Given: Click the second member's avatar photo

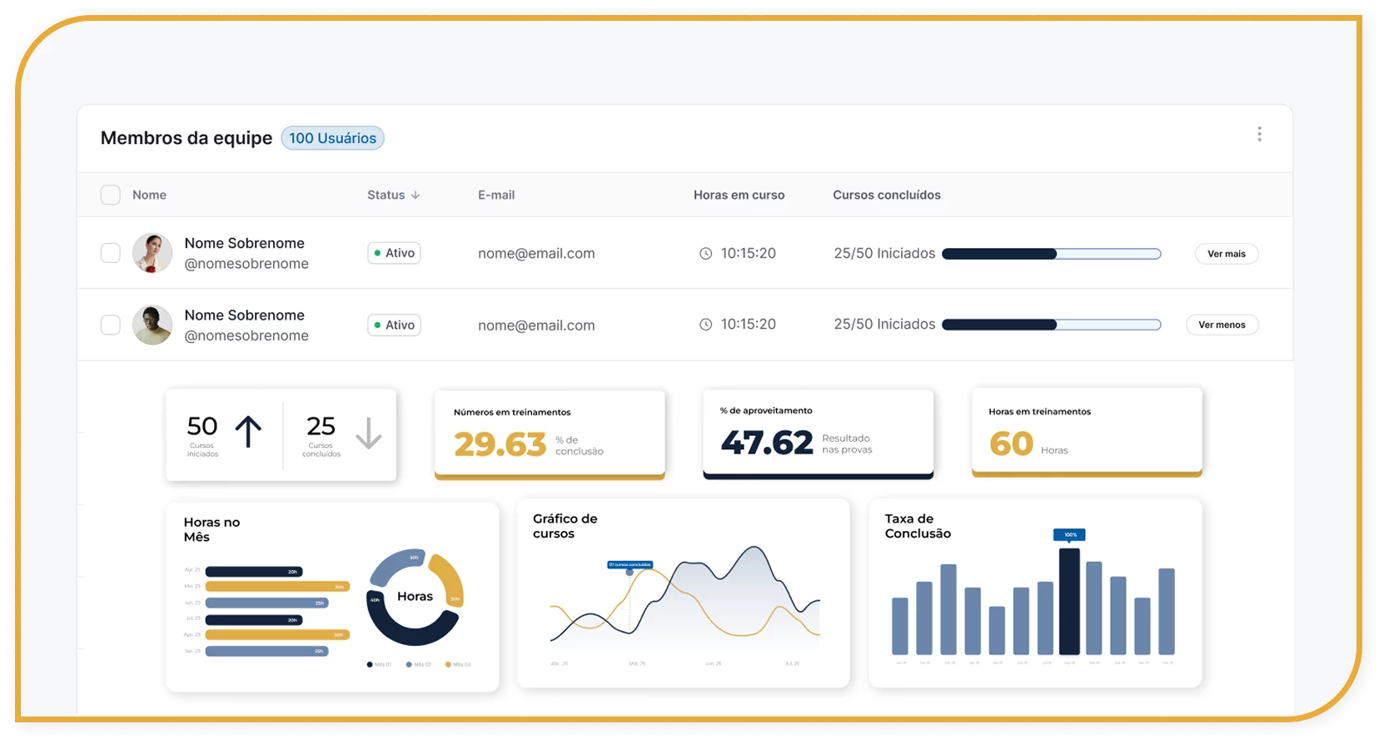Looking at the screenshot, I should coord(152,325).
